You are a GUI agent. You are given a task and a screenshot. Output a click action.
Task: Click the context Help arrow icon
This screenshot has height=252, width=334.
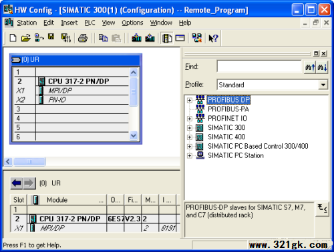pos(213,38)
